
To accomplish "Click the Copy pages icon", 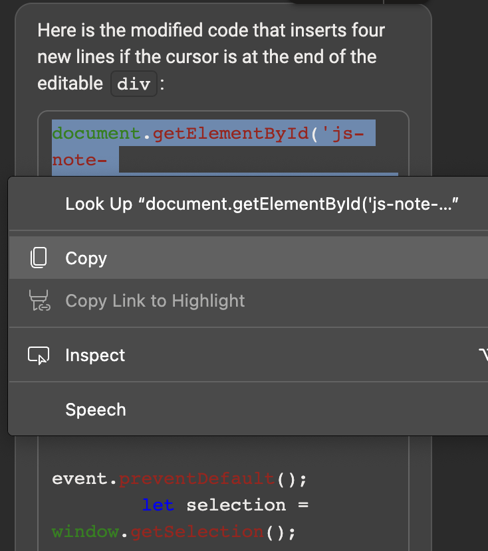I will pos(39,258).
